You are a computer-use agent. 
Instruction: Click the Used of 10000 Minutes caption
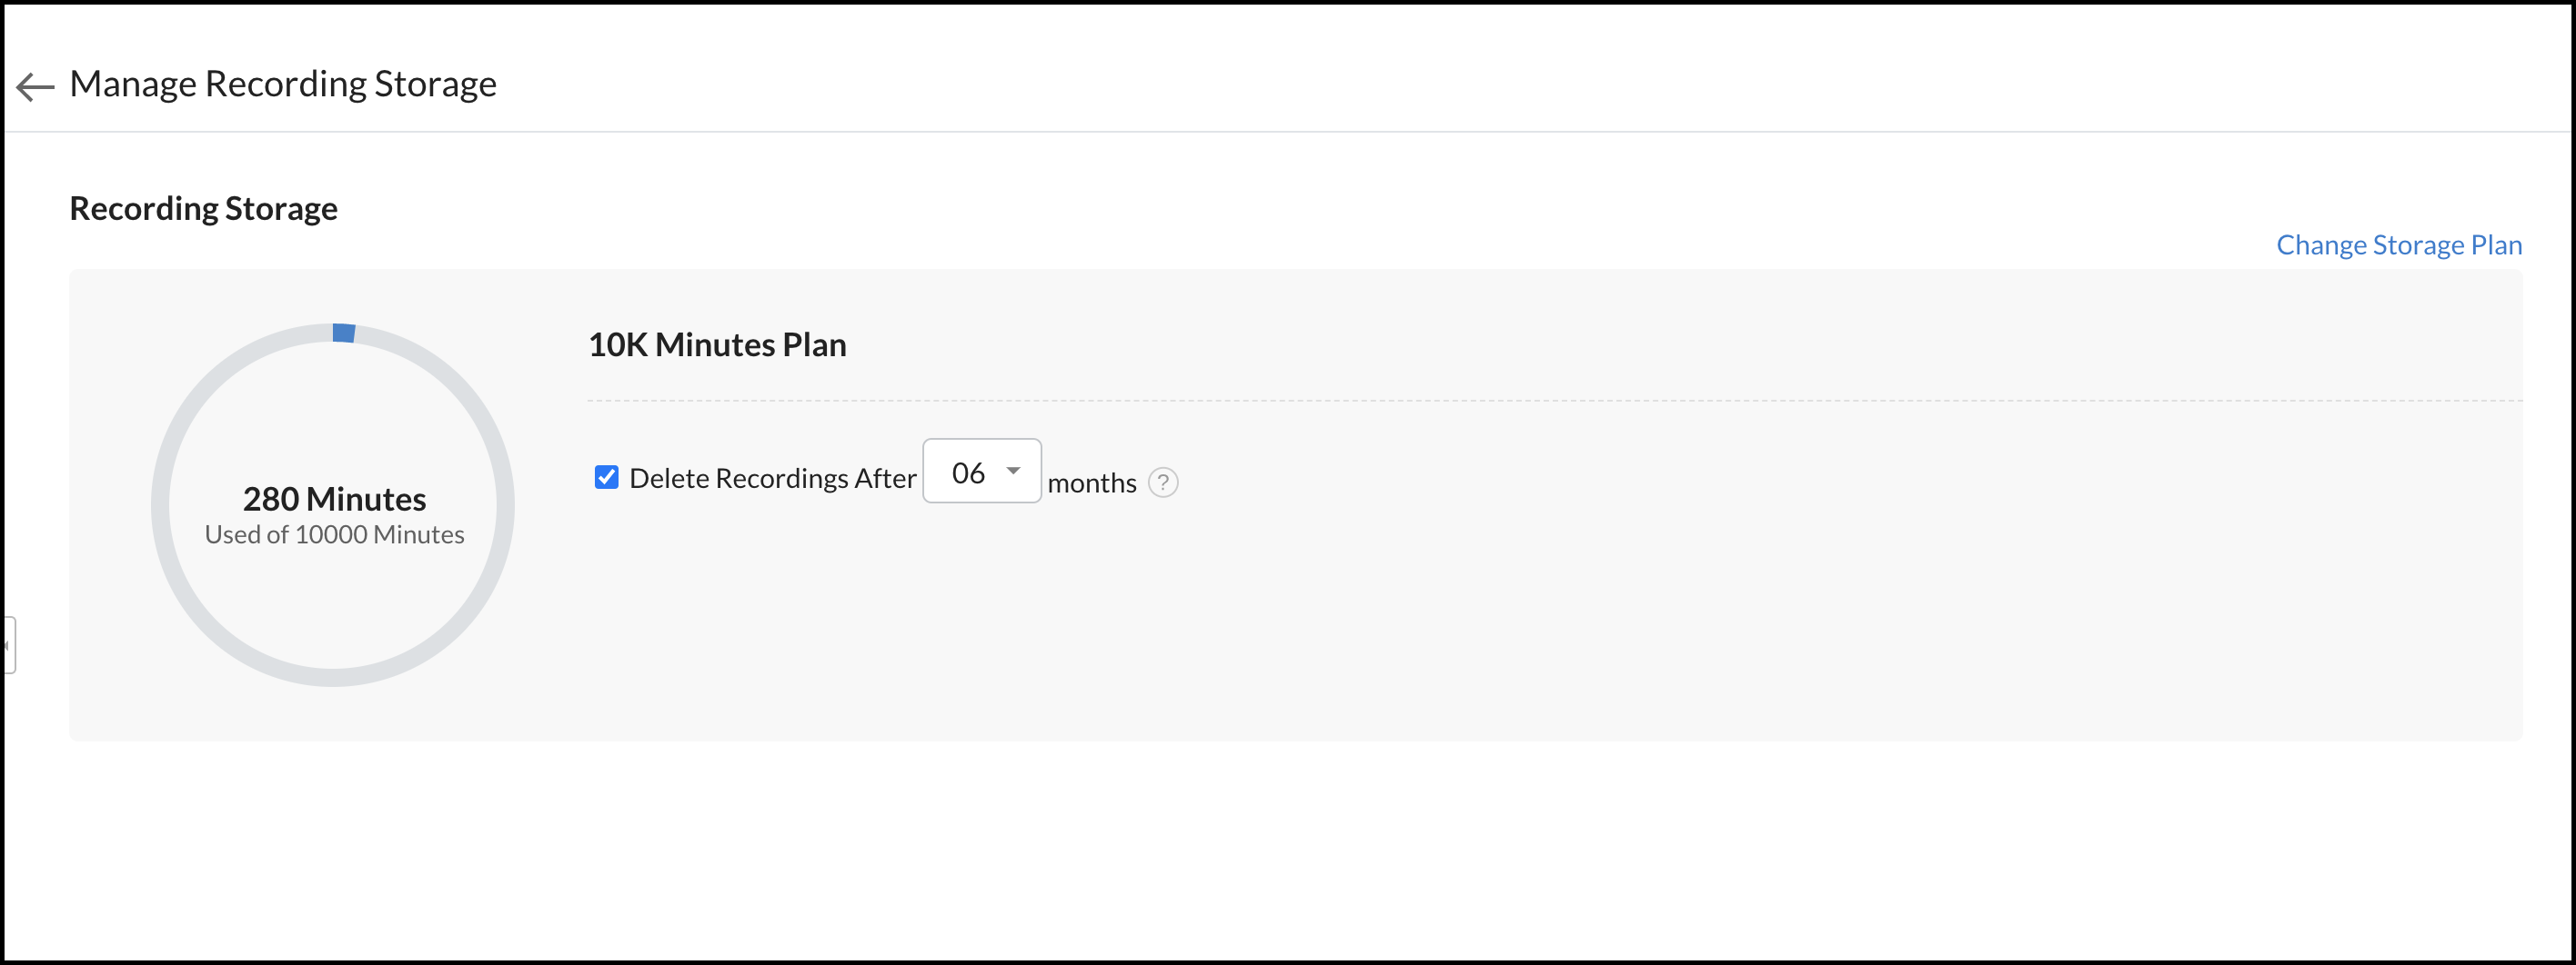[x=334, y=534]
